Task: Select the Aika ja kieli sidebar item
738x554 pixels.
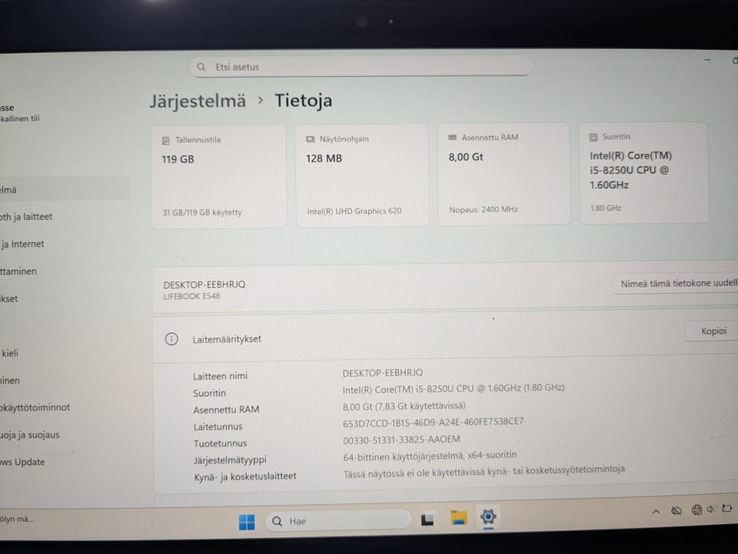Action: click(x=9, y=353)
